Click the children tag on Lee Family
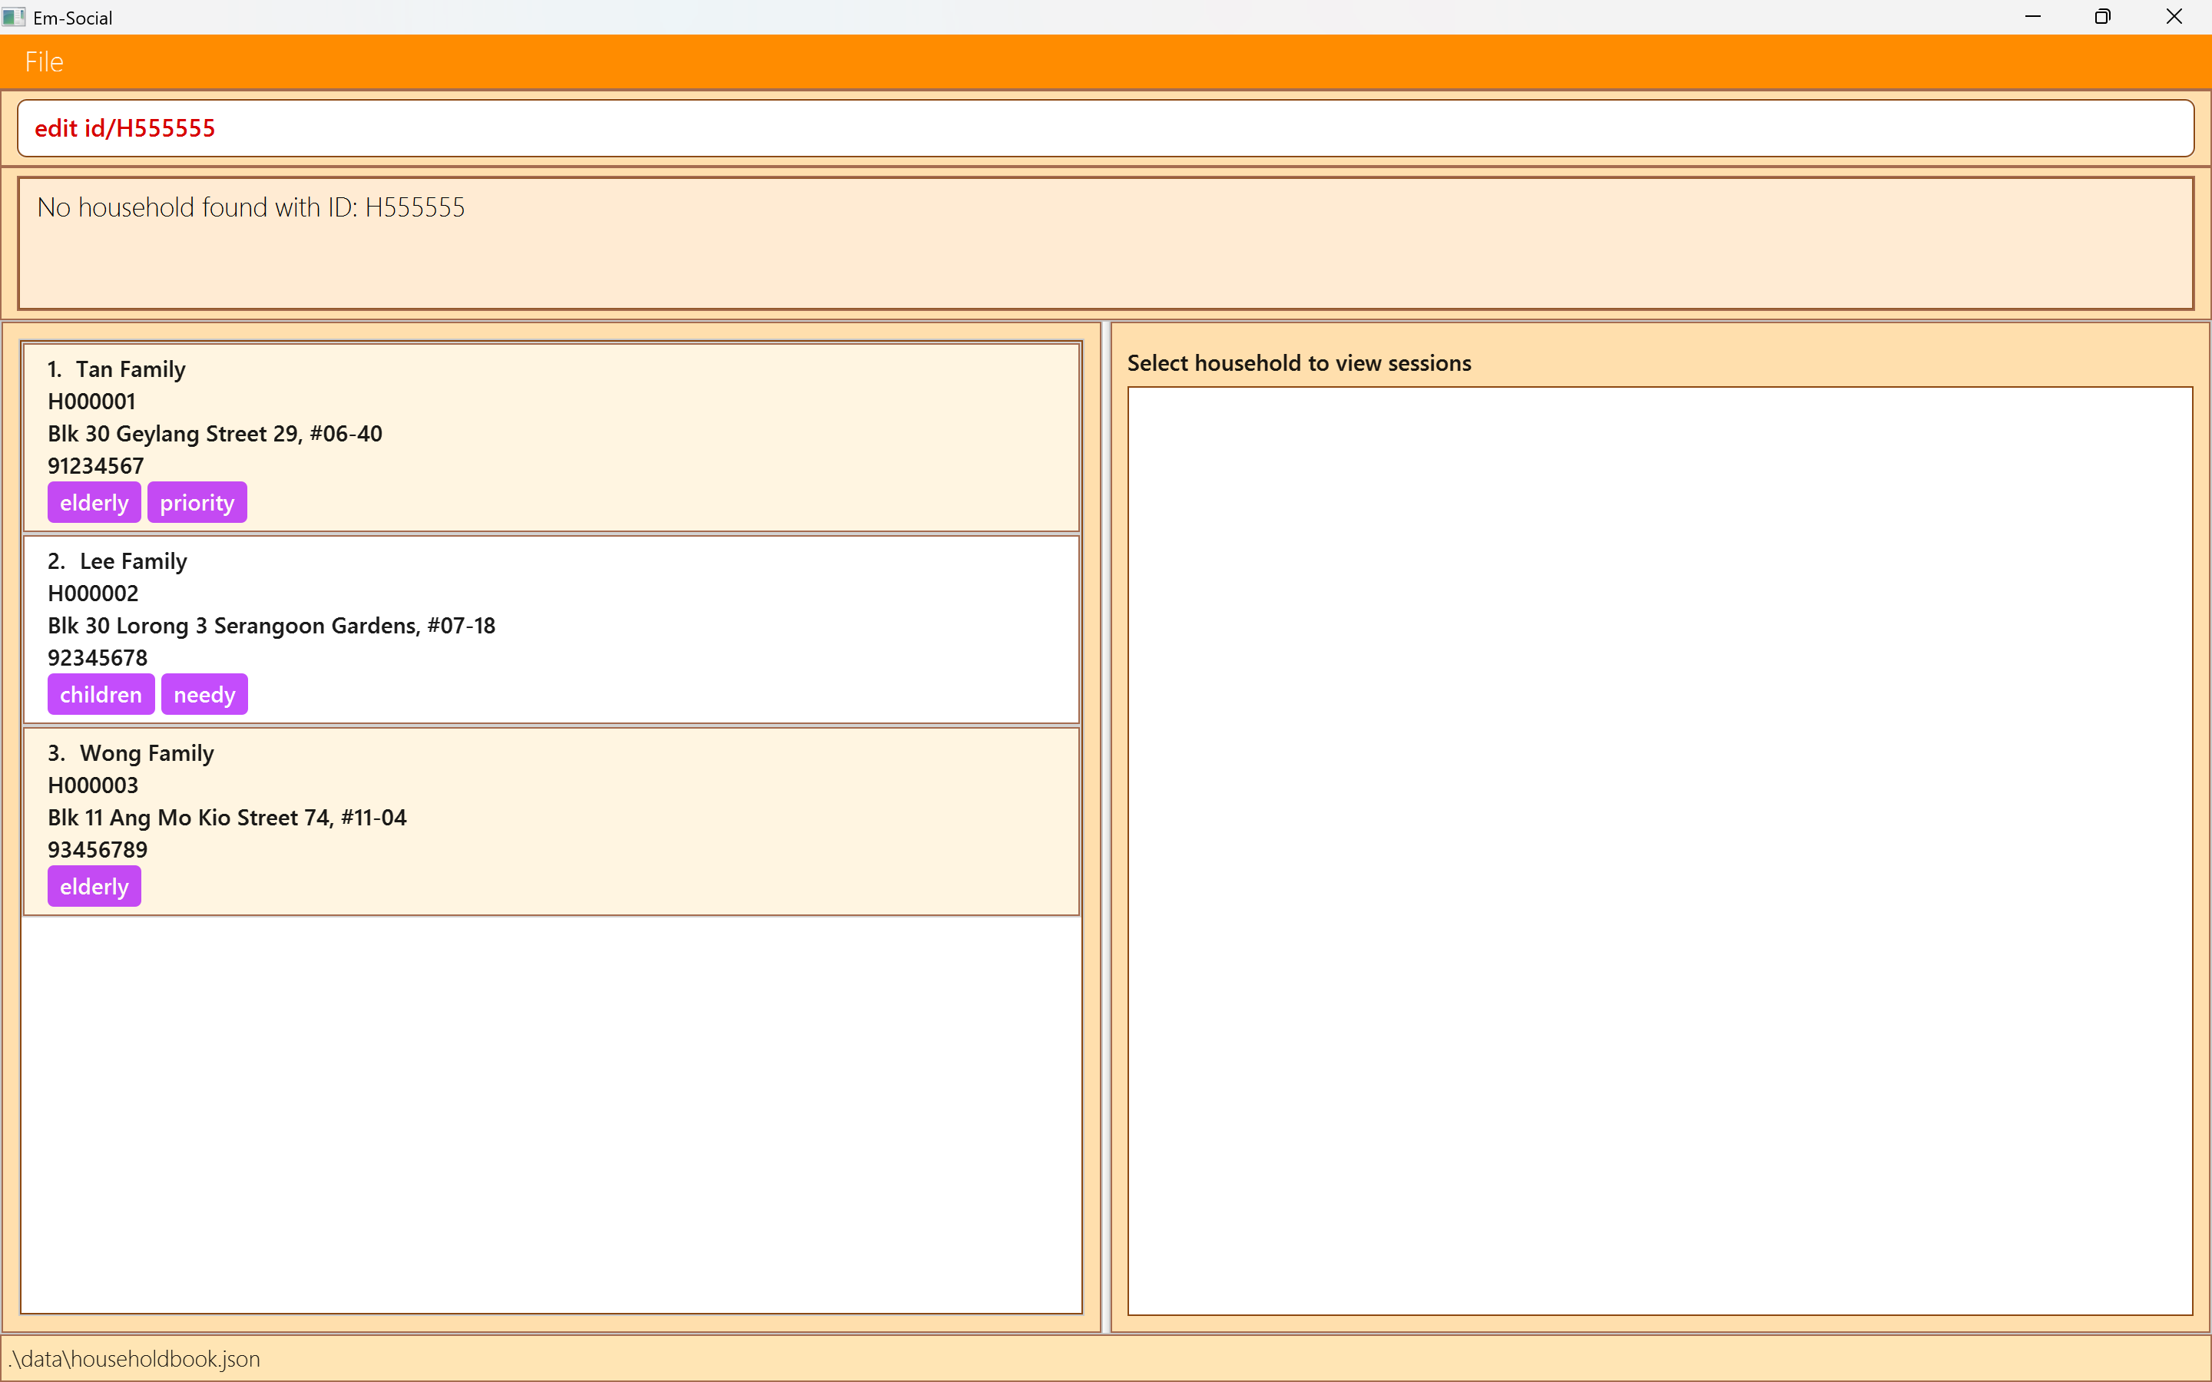2212x1382 pixels. (101, 695)
